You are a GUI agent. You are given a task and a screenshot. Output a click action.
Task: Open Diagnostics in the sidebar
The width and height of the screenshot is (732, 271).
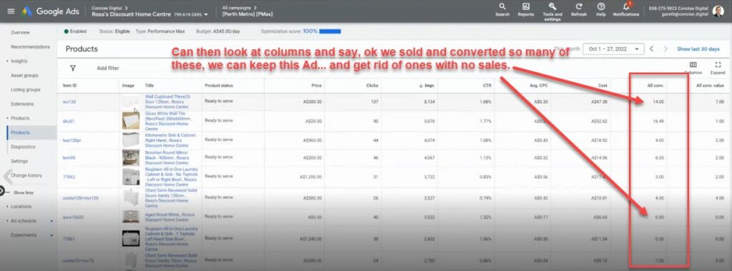[24, 147]
